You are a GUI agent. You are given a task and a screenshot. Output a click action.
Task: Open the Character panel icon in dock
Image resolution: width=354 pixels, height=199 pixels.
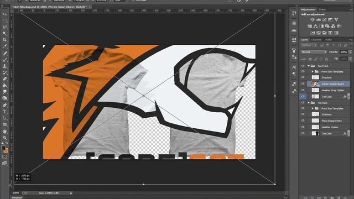[294, 67]
